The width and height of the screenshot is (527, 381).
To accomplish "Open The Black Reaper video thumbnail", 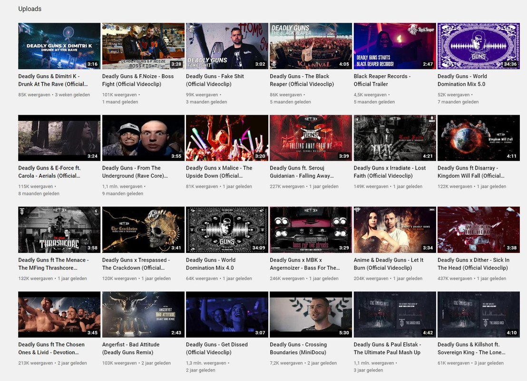I will [311, 46].
